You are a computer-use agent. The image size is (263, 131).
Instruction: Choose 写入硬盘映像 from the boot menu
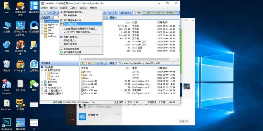(x=81, y=24)
